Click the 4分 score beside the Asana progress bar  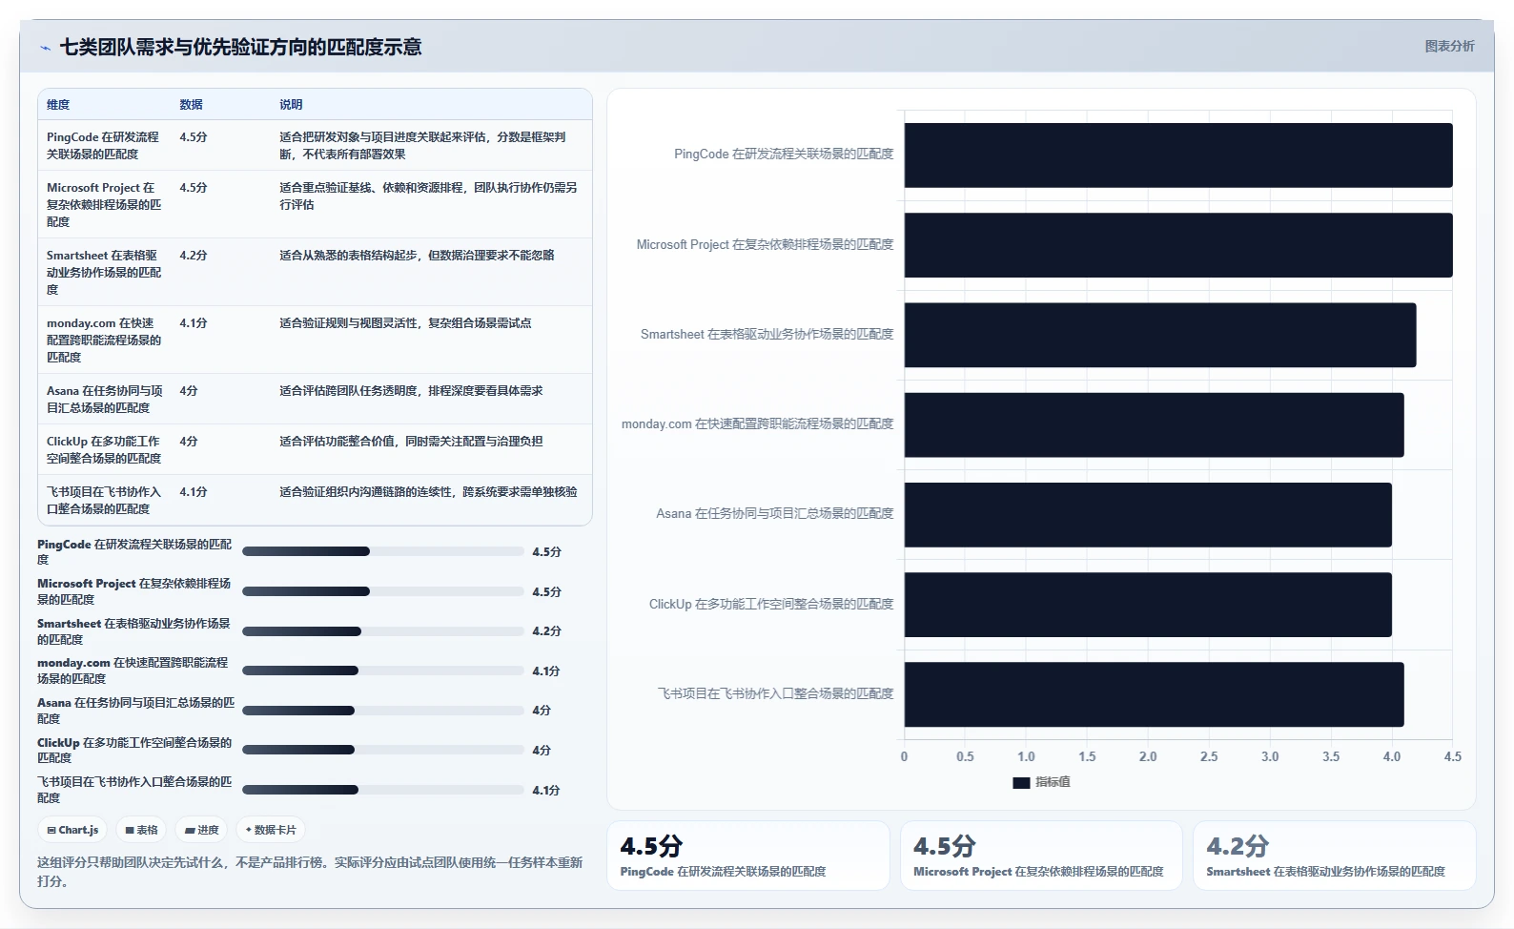point(542,711)
